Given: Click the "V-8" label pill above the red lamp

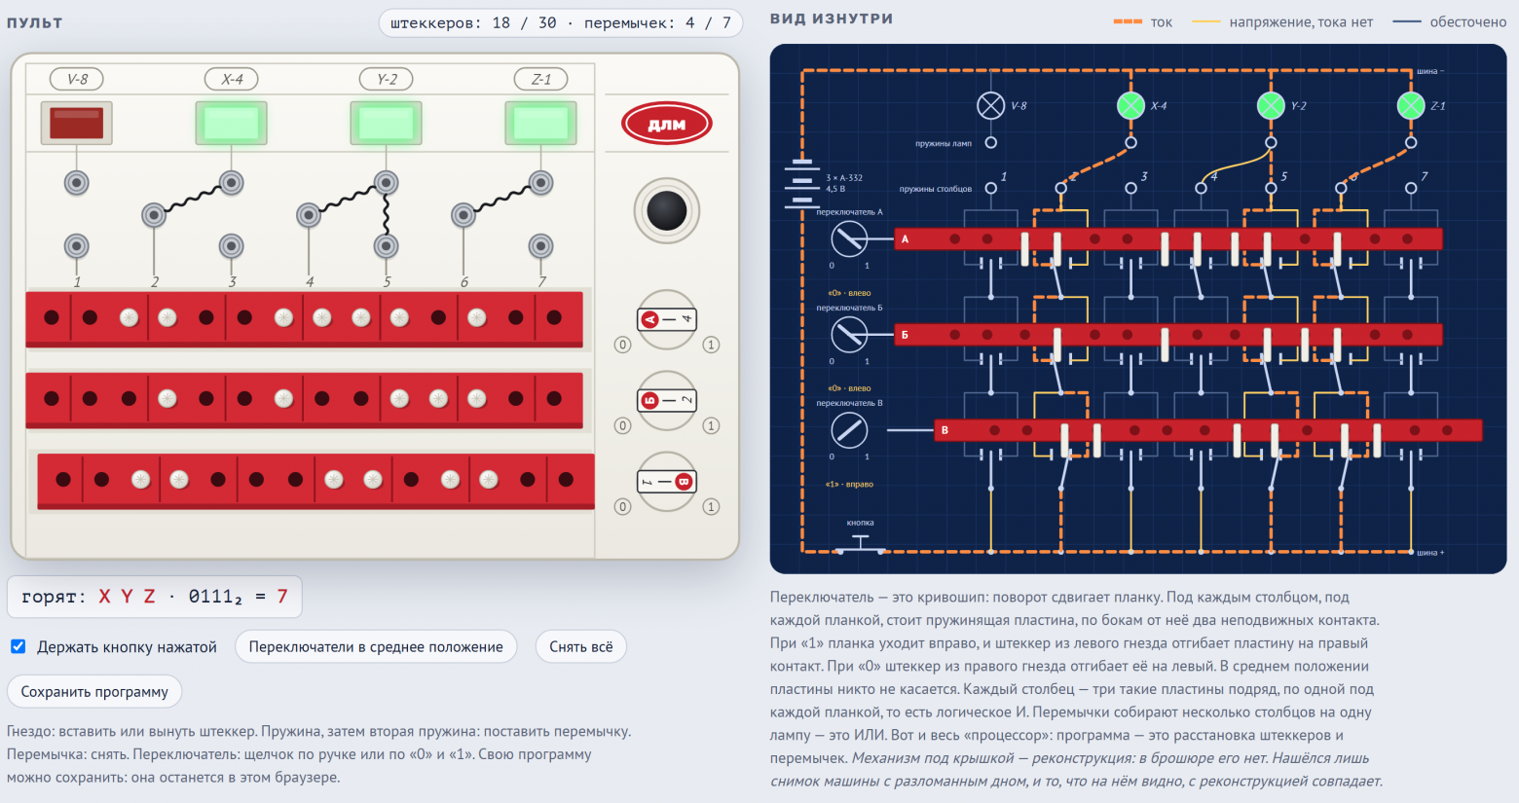Looking at the screenshot, I should [77, 79].
